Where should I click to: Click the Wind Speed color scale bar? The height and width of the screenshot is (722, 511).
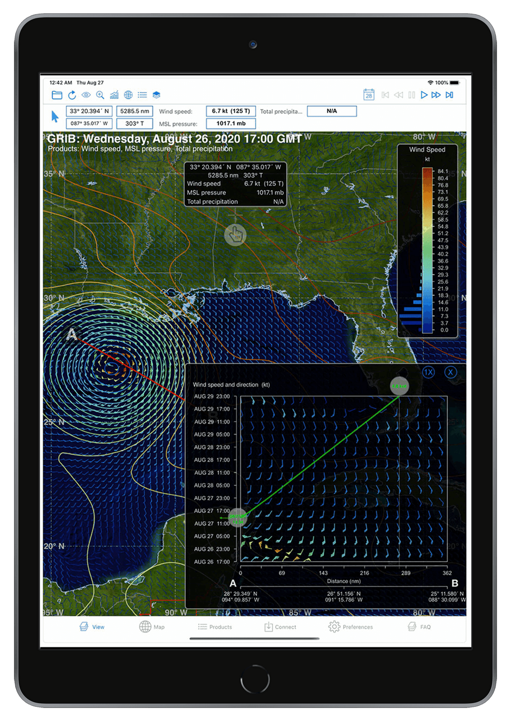point(427,250)
